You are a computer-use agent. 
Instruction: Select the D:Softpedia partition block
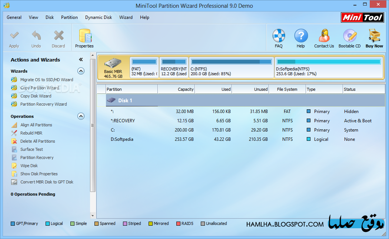pos(329,67)
